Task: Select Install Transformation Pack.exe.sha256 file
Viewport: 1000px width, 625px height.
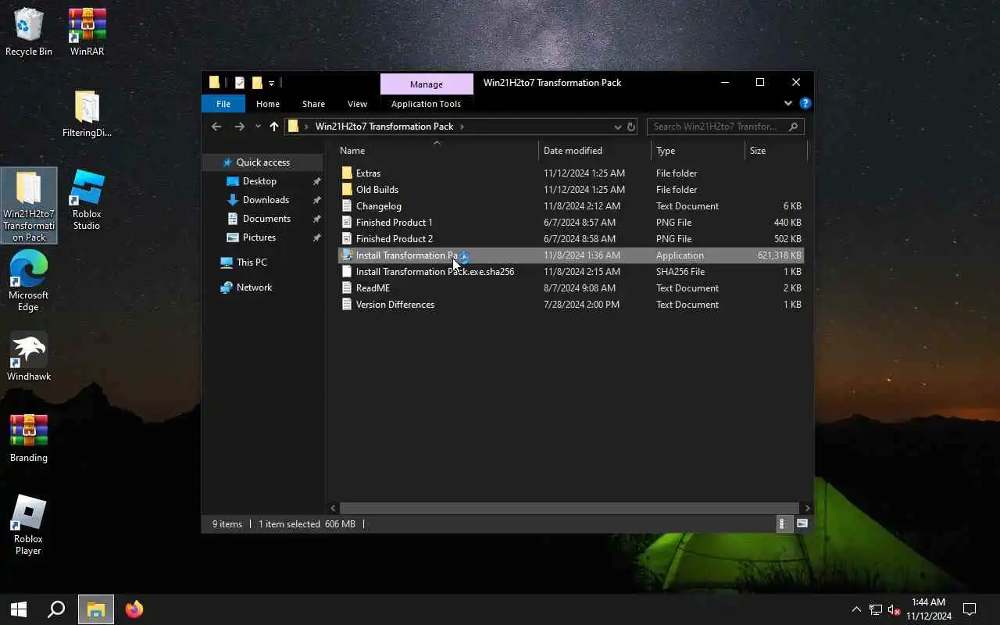Action: 571,272
